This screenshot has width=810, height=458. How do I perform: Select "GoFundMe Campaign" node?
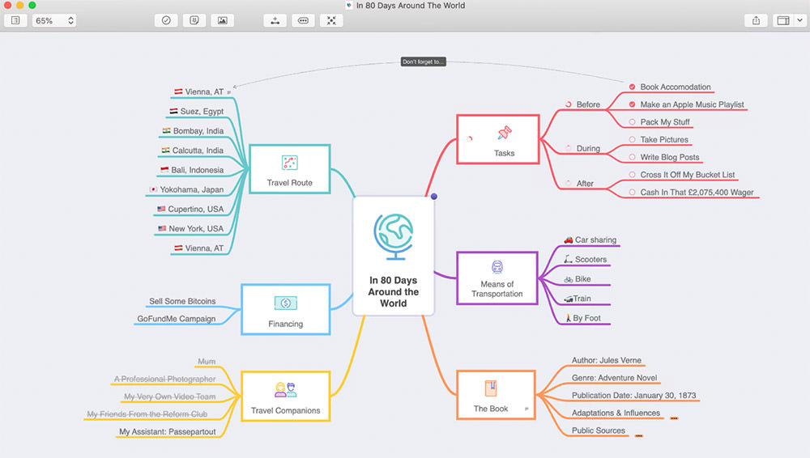point(176,319)
